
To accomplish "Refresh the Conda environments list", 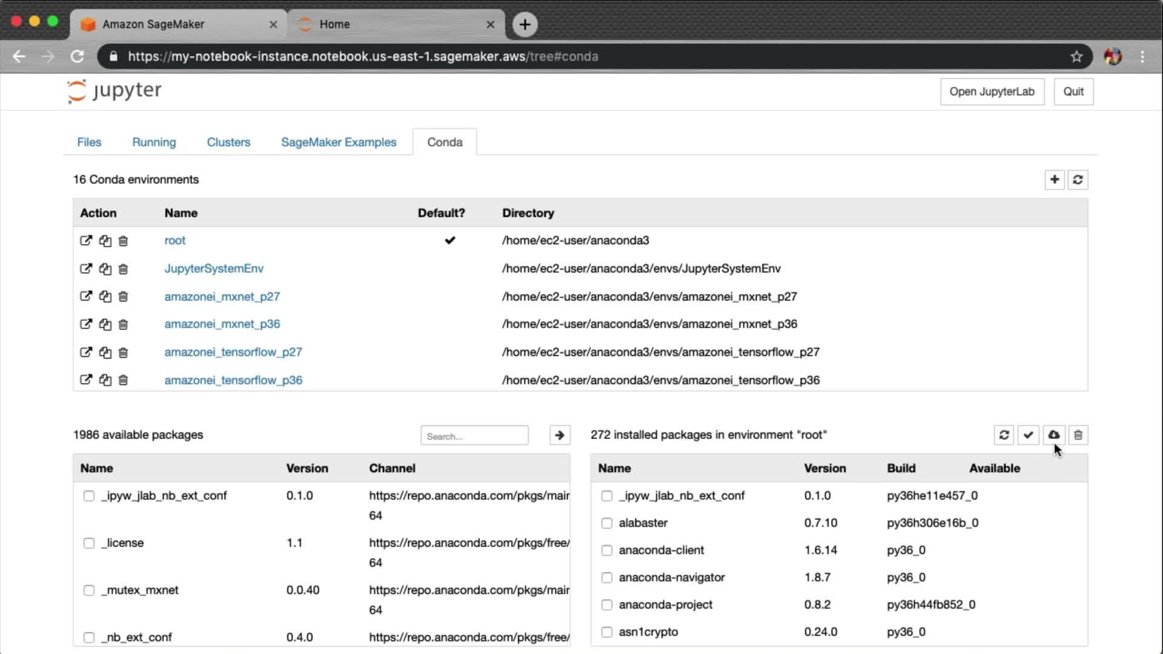I will coord(1078,179).
